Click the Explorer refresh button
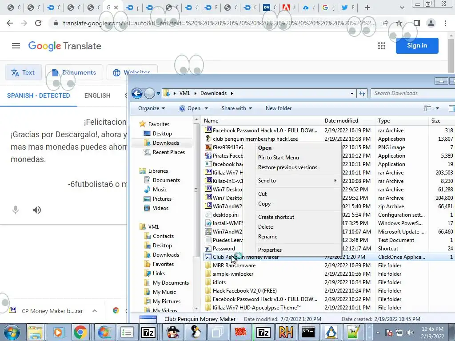Screen dimensions: 455x341 point(362,93)
